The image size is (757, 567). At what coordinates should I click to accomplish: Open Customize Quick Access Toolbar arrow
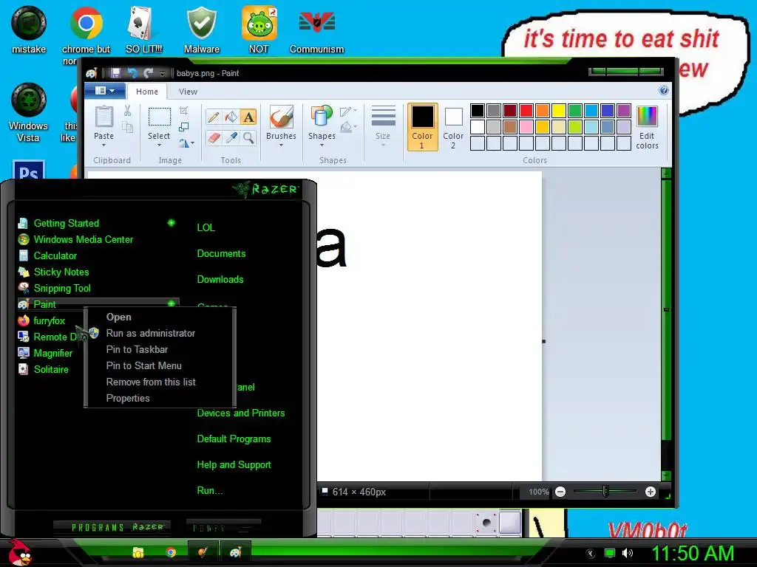pos(162,73)
